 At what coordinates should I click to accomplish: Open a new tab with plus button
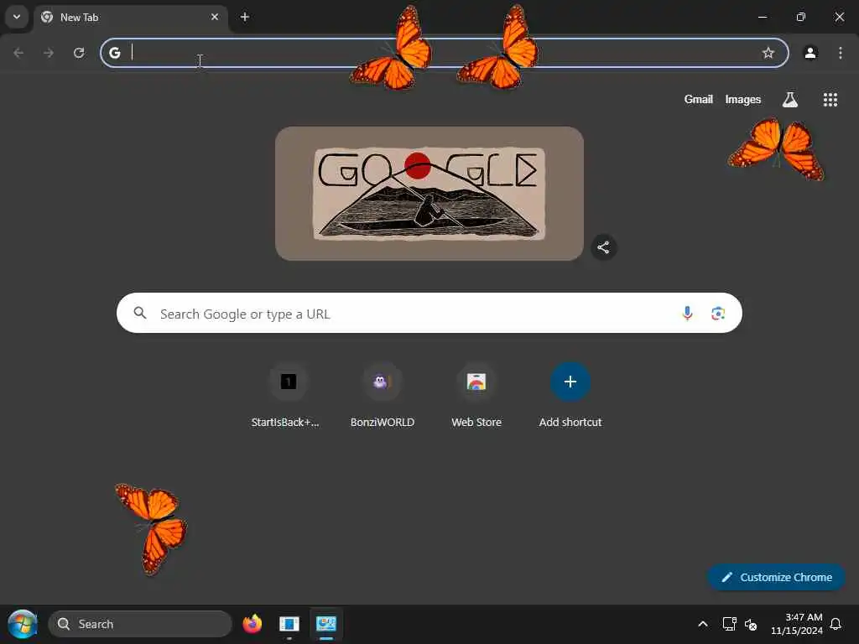pyautogui.click(x=245, y=17)
